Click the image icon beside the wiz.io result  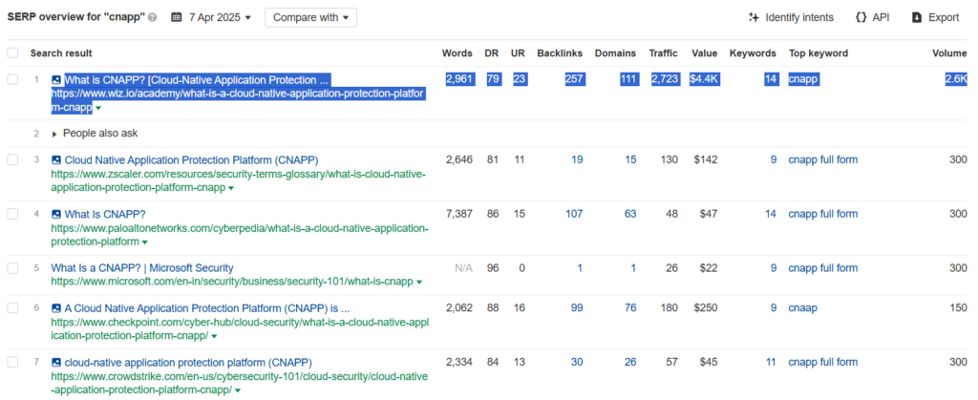point(56,80)
